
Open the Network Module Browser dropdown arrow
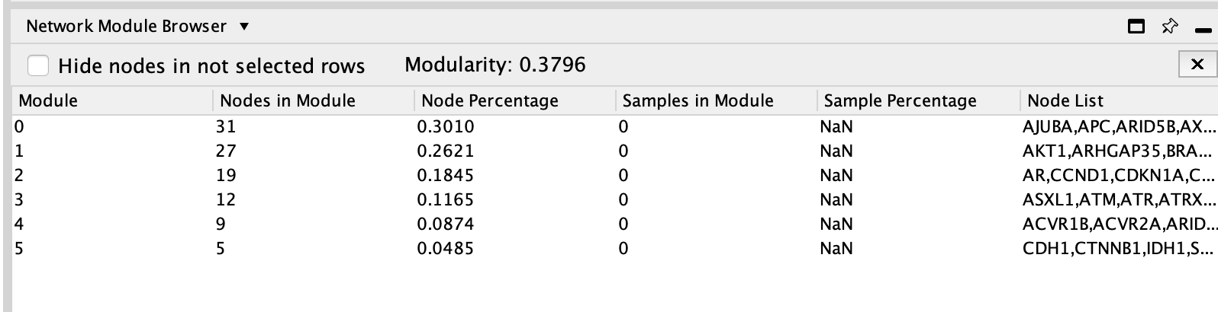[244, 27]
